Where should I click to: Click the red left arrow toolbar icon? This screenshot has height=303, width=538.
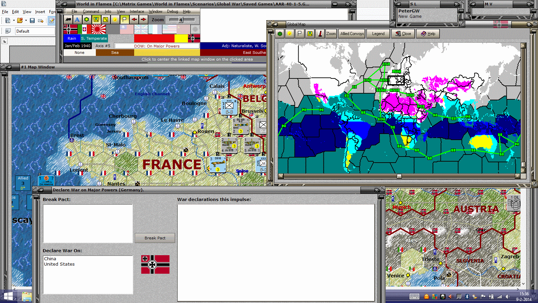(134, 20)
